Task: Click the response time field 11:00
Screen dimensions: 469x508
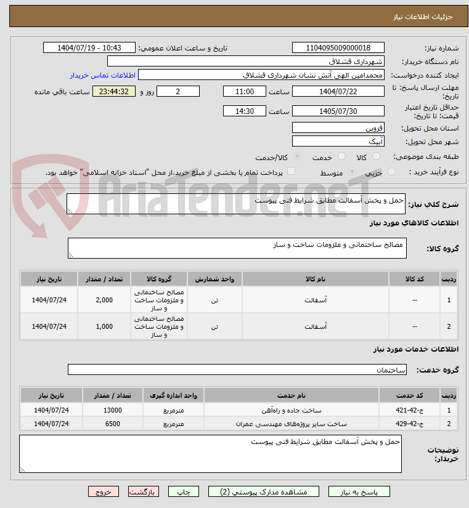Action: coord(245,91)
